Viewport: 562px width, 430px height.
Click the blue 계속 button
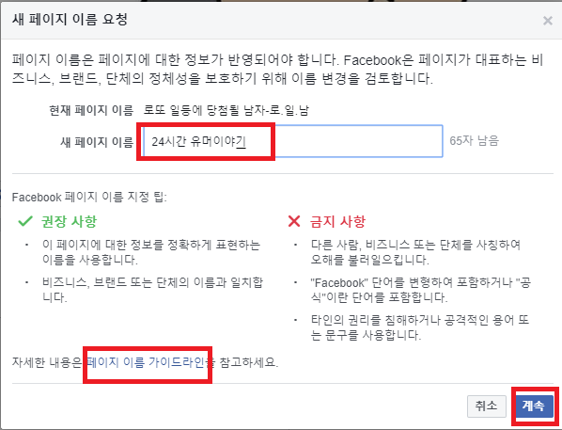(533, 406)
